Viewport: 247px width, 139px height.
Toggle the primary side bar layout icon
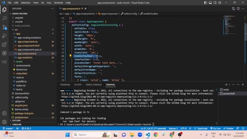tap(205, 3)
